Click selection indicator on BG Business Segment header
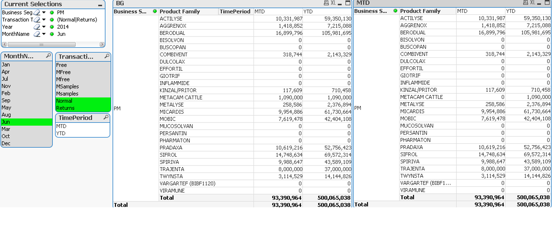 (x=155, y=11)
